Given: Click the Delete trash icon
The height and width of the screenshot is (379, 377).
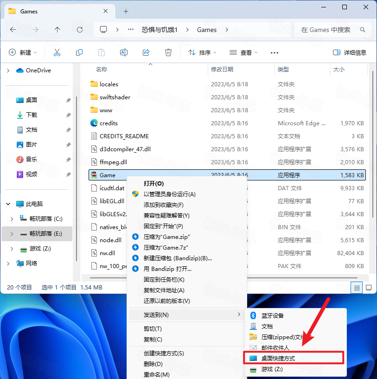Looking at the screenshot, I should click(x=168, y=52).
